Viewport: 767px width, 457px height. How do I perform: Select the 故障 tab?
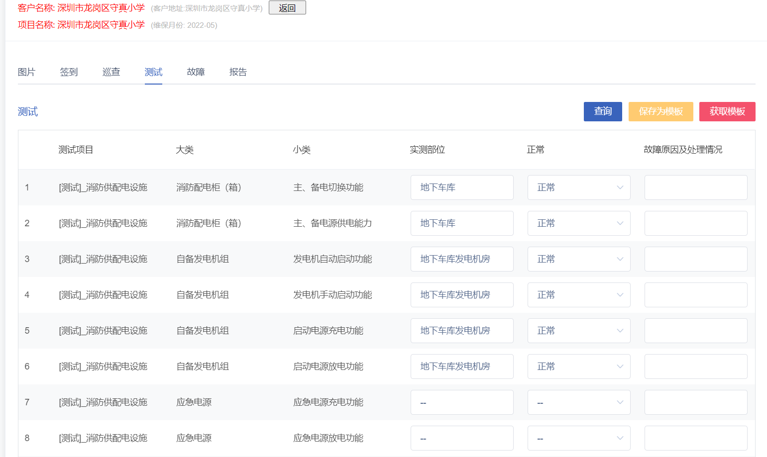(x=196, y=72)
